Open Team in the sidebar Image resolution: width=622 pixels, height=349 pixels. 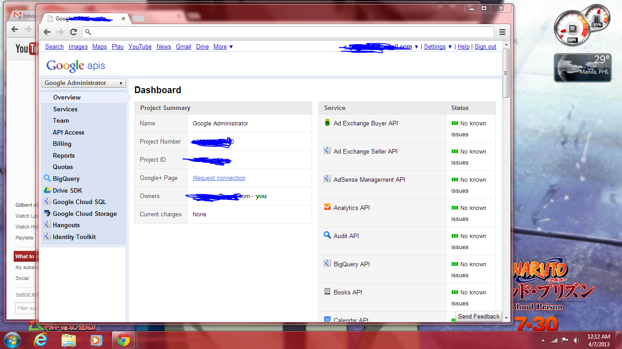[x=61, y=120]
